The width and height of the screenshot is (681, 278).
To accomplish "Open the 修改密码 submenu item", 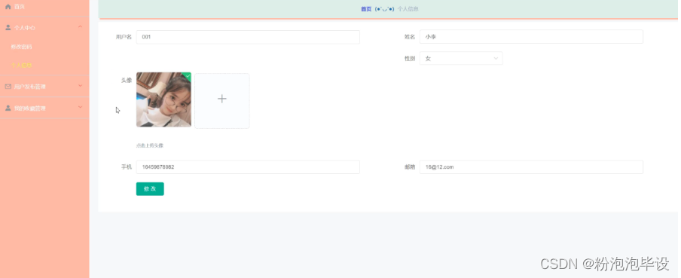I will click(21, 47).
